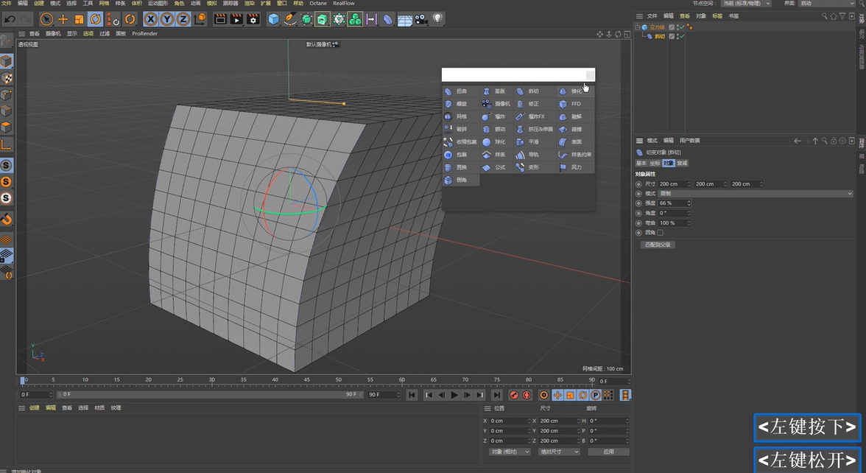Click the 角度 0° stepper arrows
Viewport: 866px width, 473px height.
point(689,214)
